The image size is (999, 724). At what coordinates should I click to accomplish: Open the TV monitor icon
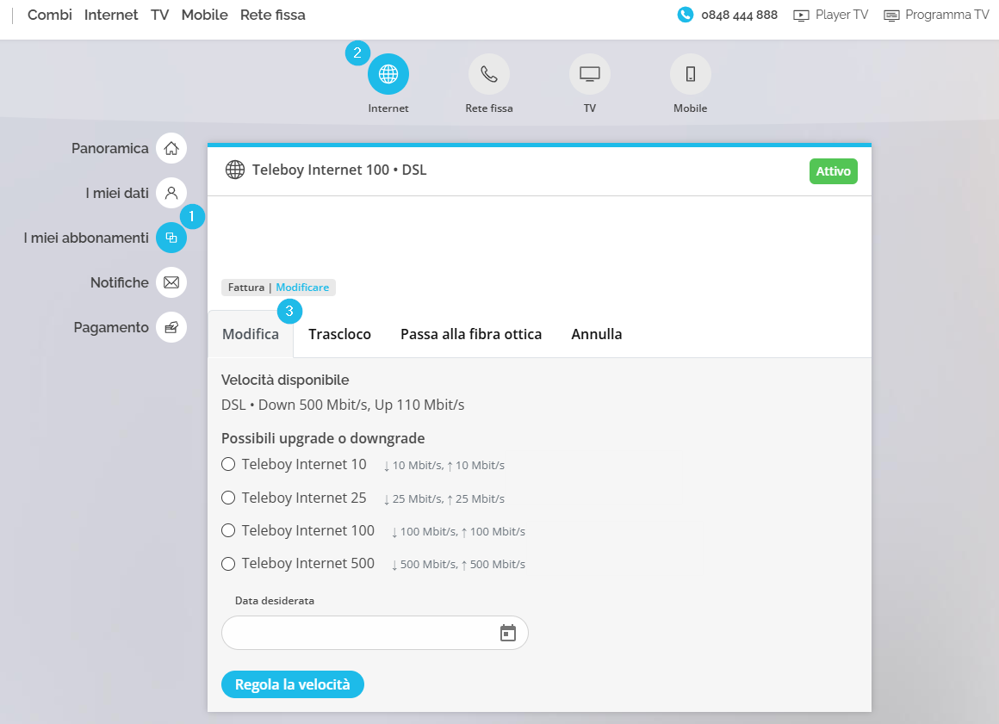pos(589,74)
